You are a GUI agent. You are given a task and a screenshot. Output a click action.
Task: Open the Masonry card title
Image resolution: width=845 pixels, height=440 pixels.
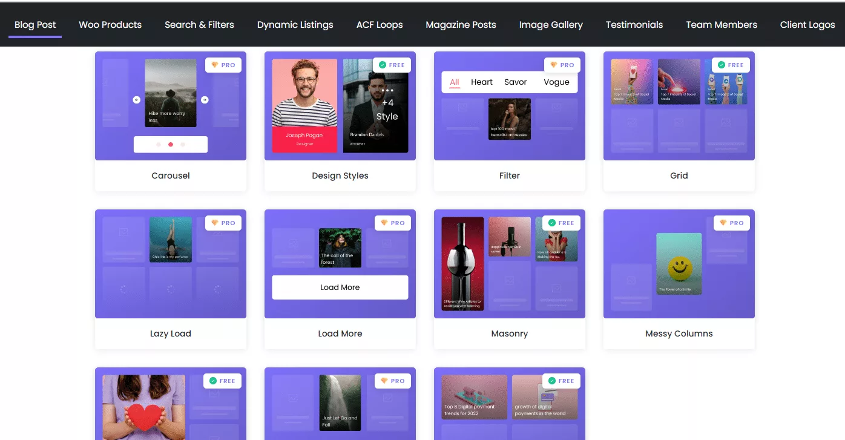510,333
